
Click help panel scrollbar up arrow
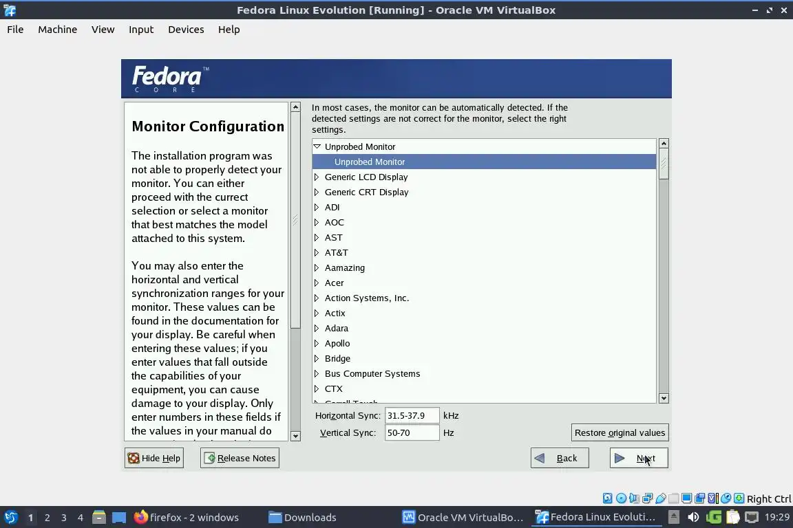pyautogui.click(x=296, y=107)
